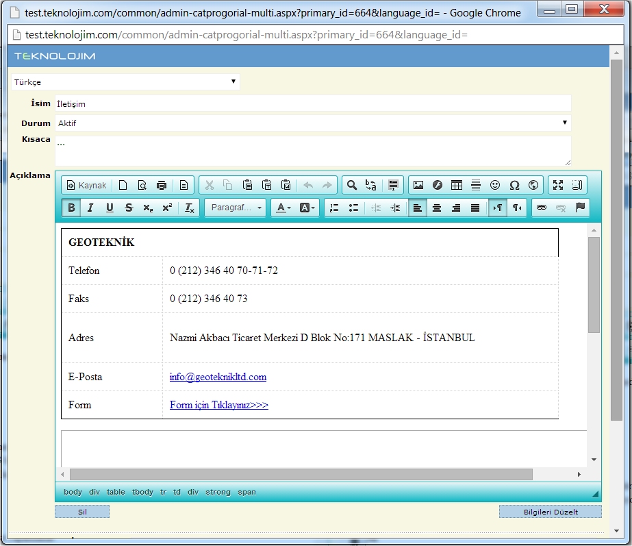The image size is (632, 546).
Task: Toggle Bold formatting
Action: (71, 208)
